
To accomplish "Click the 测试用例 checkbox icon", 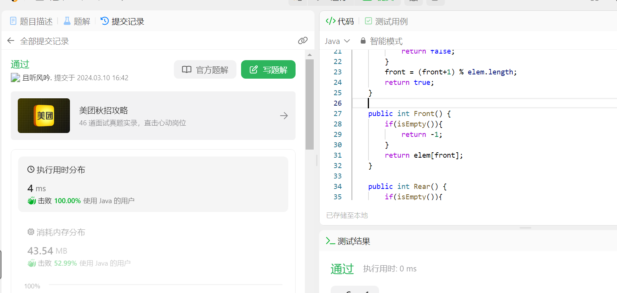I will pos(369,21).
